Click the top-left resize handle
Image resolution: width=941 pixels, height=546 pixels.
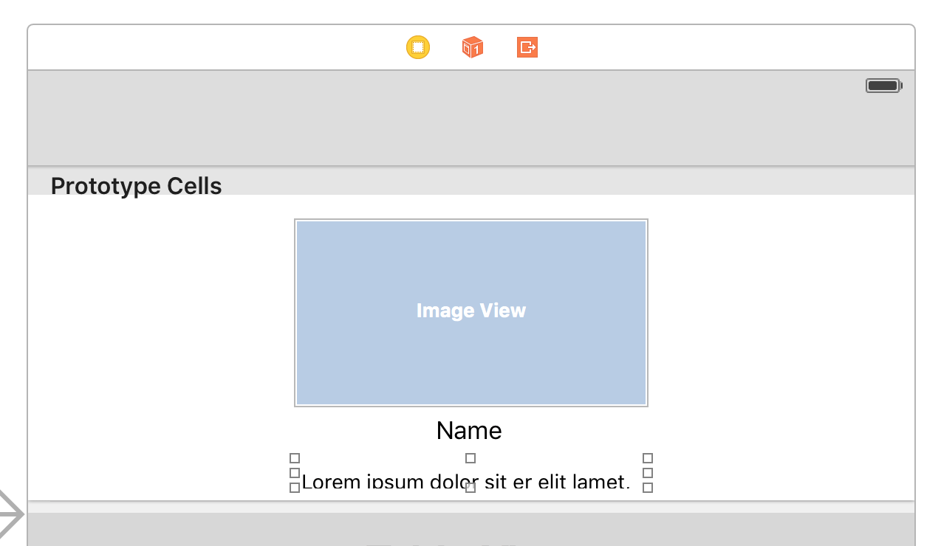coord(295,458)
